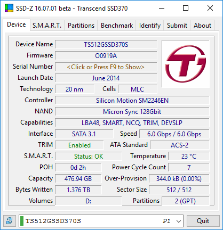Click the over-provision value 344.0 kB (0.00%)
Screen dimensions: 223x230
click(x=179, y=179)
